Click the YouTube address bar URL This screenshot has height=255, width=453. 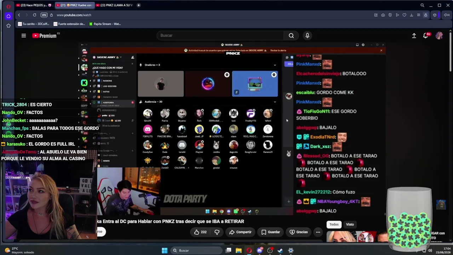tap(74, 15)
